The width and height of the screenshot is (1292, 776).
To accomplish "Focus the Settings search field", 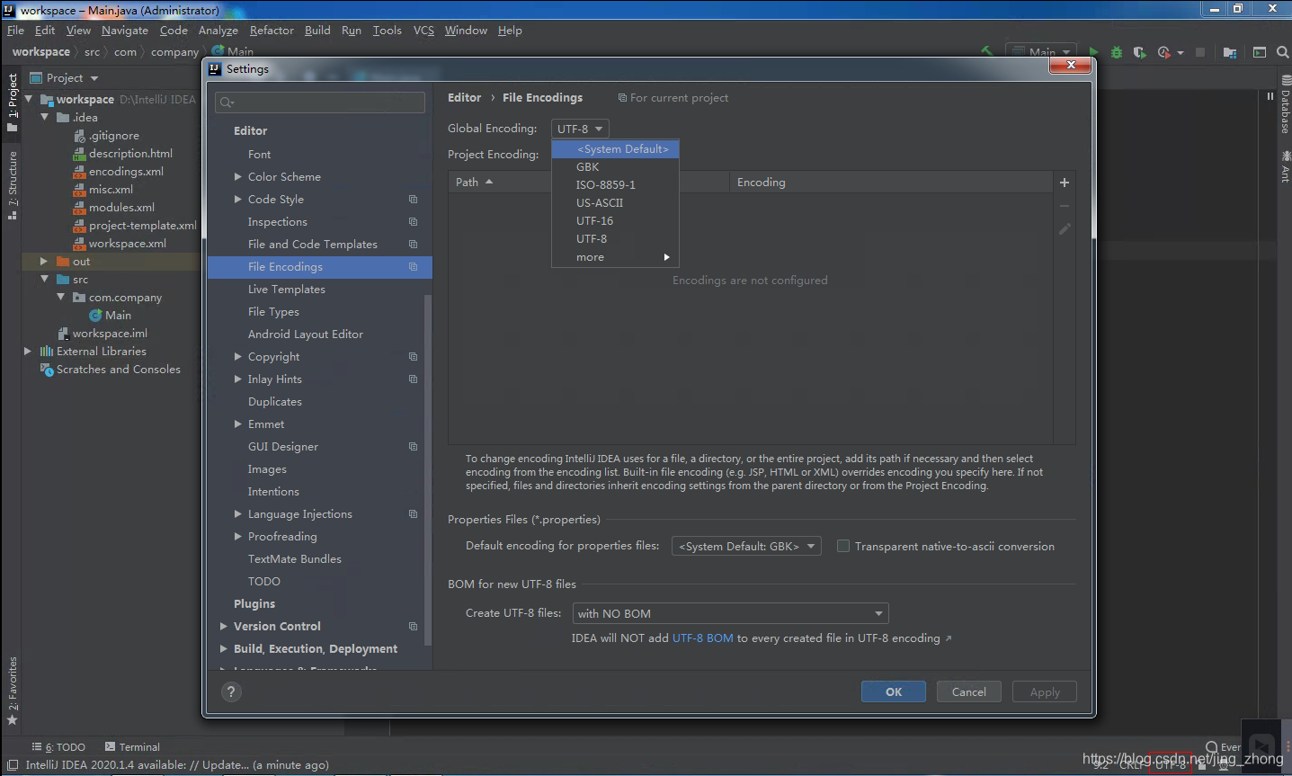I will click(x=320, y=103).
